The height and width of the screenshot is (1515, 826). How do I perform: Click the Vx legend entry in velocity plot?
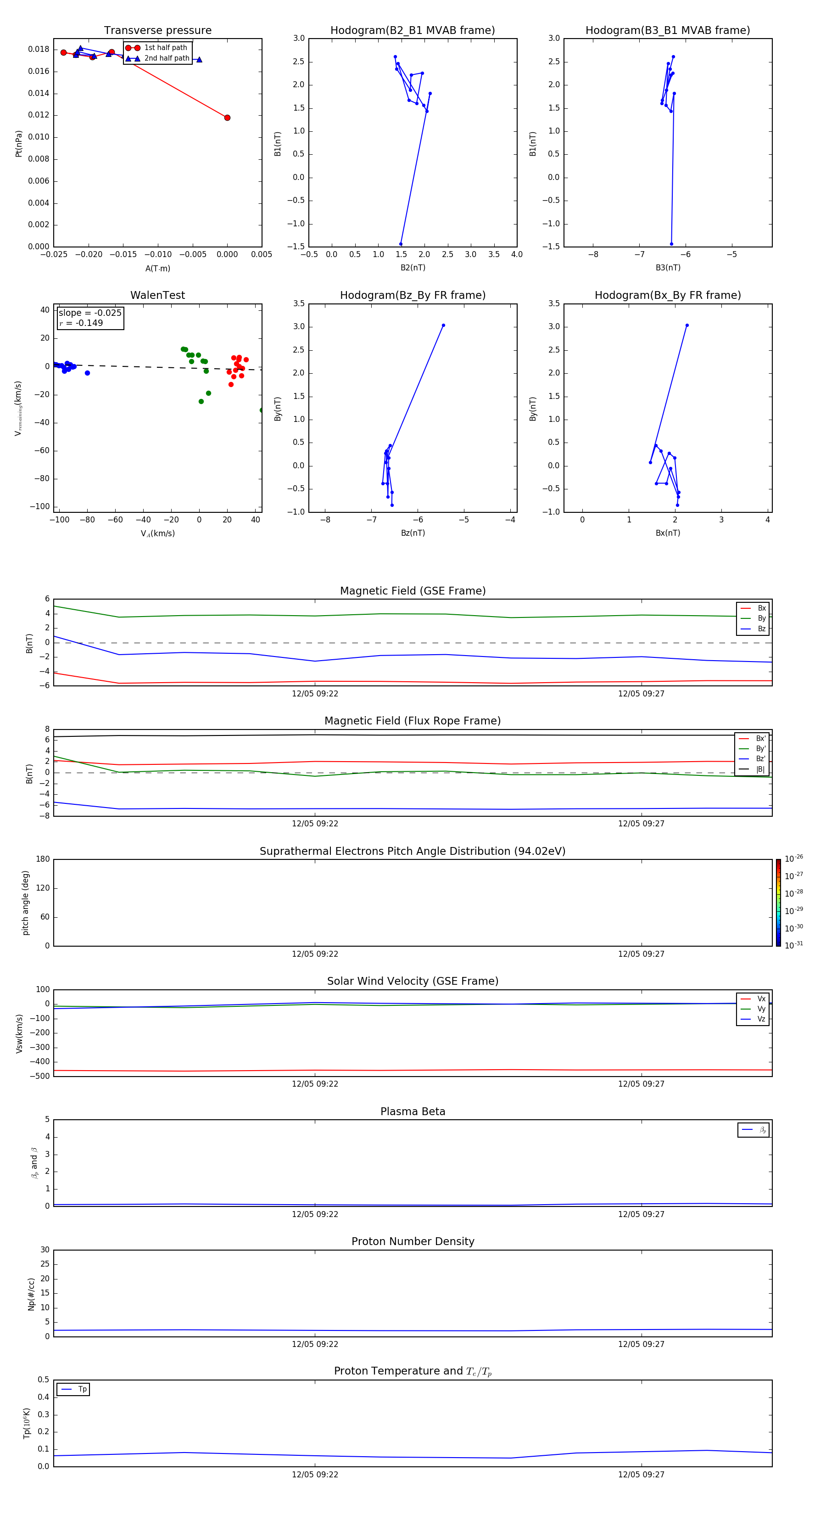pos(753,999)
